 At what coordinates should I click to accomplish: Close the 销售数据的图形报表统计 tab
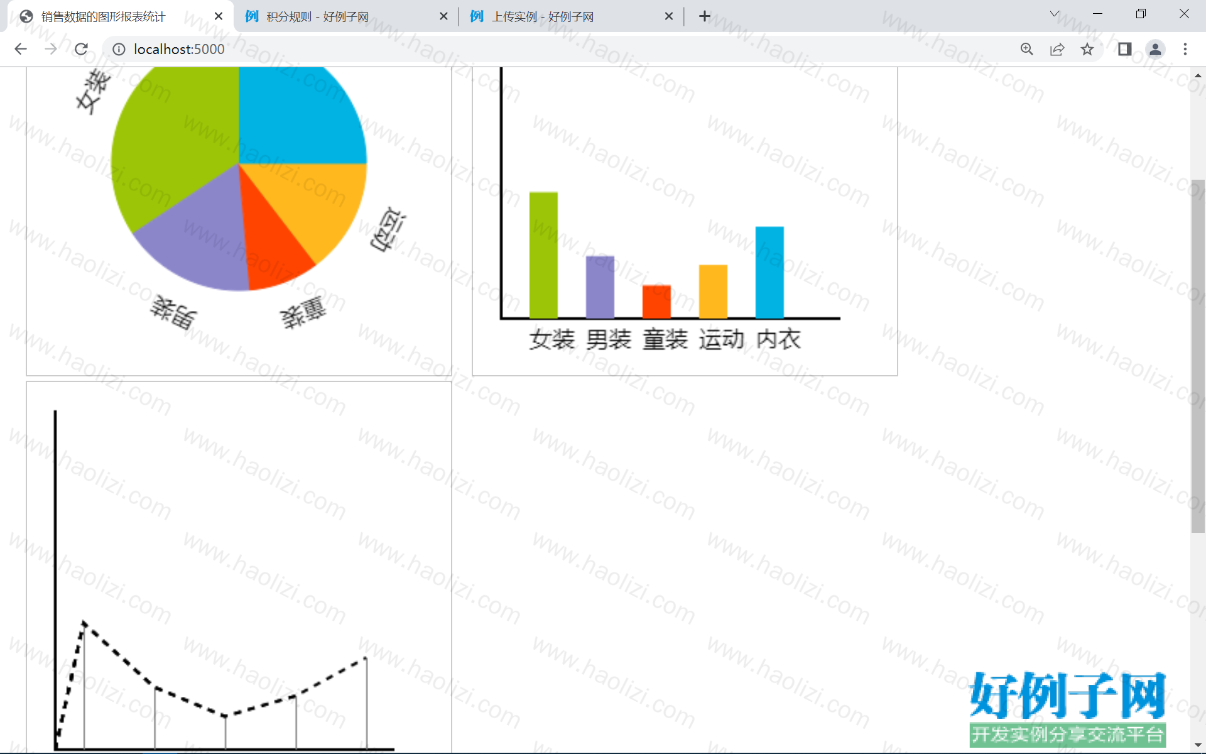[x=219, y=16]
